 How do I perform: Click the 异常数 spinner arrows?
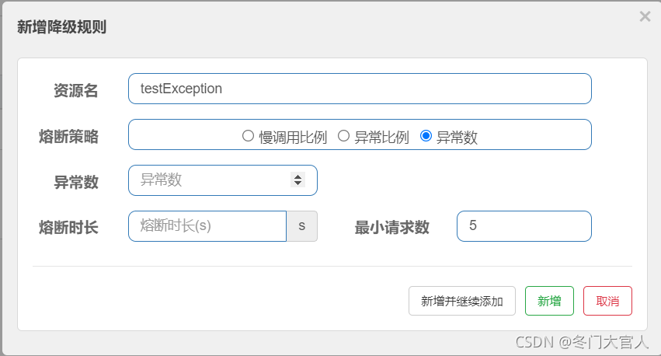tap(297, 180)
